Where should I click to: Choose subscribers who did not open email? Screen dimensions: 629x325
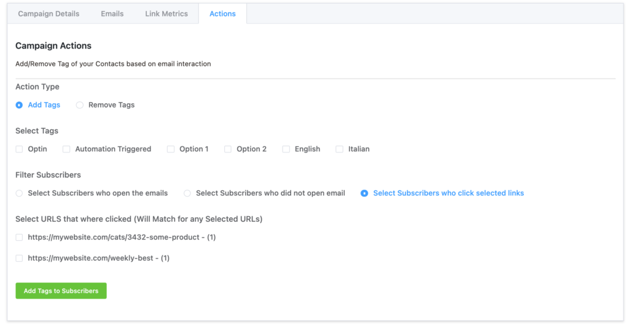[187, 194]
